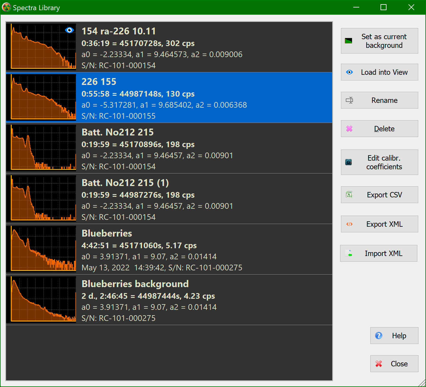Click the "2 d., 2:46:45 = 44987444s, 4.23 cps" line
The width and height of the screenshot is (426, 387).
tap(148, 296)
